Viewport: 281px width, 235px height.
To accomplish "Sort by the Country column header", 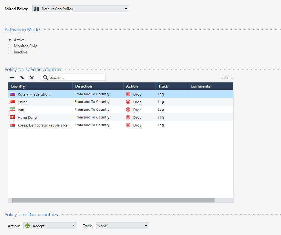I will pos(40,86).
